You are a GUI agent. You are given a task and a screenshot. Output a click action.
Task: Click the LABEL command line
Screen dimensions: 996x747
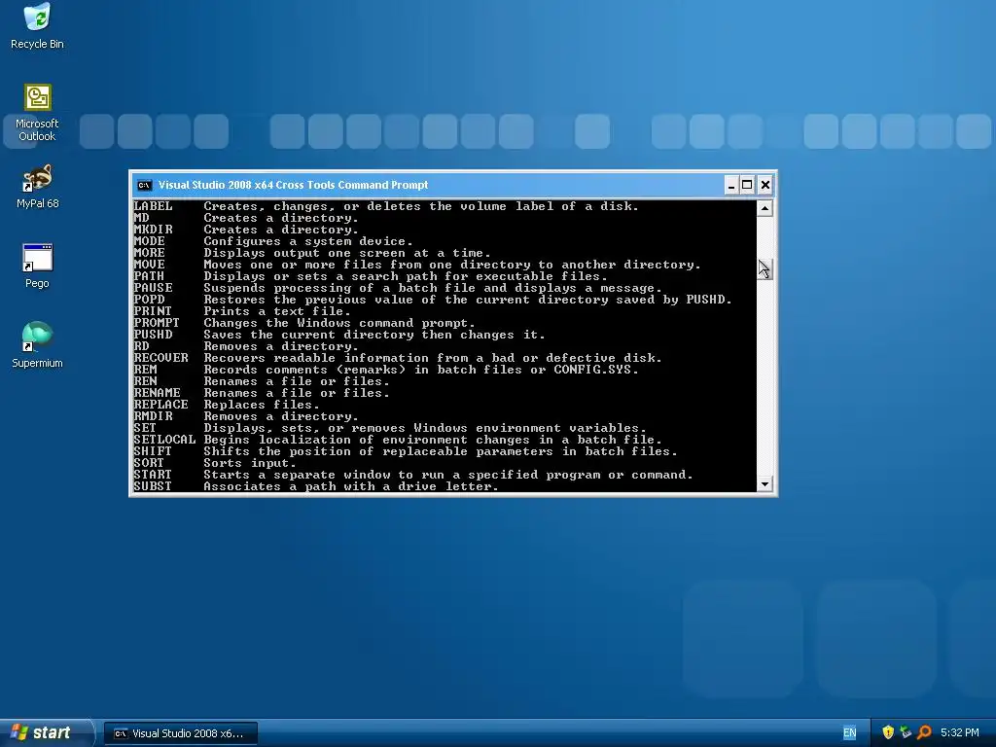(x=386, y=206)
